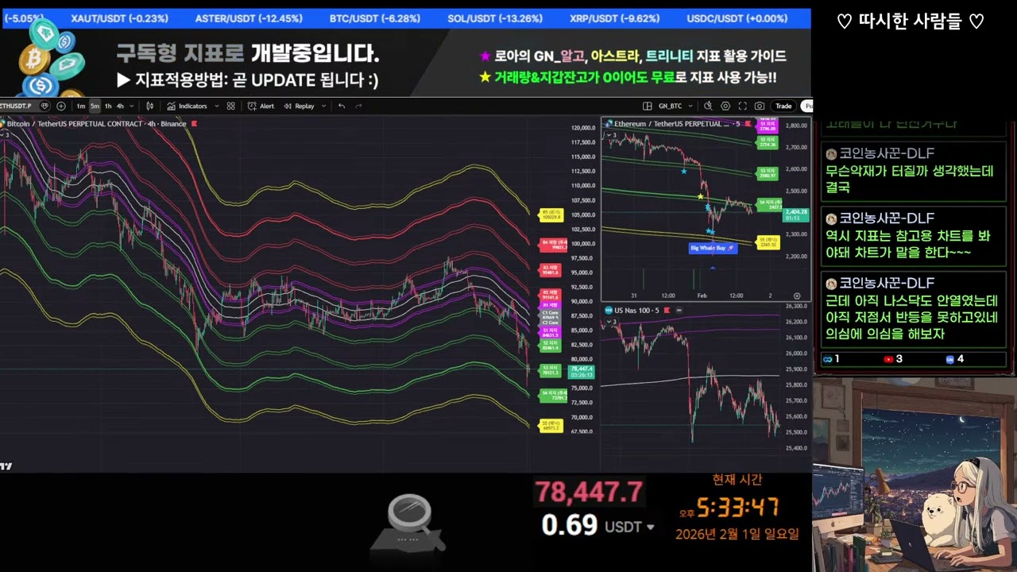The width and height of the screenshot is (1017, 572).
Task: Open the Indicators dialog
Action: (188, 106)
